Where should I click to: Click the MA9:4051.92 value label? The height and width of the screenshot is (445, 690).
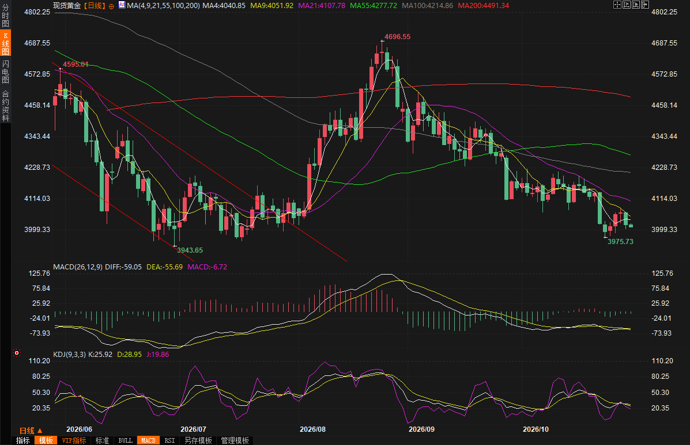(272, 6)
